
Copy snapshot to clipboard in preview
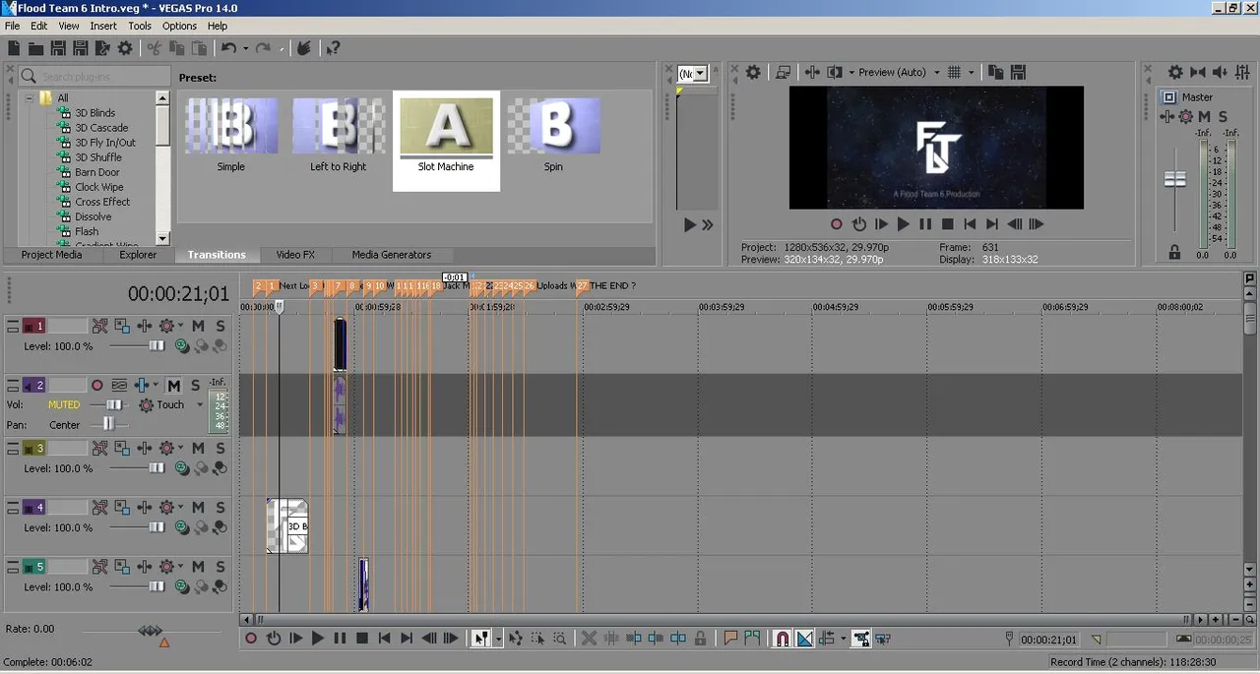[996, 72]
